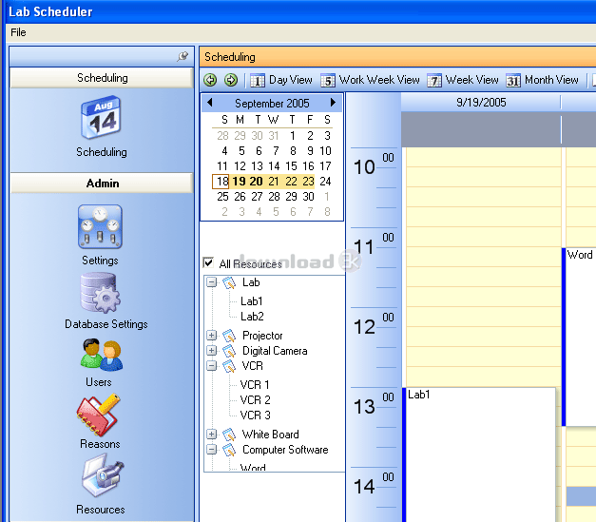Click the green forward arrow button

(231, 80)
